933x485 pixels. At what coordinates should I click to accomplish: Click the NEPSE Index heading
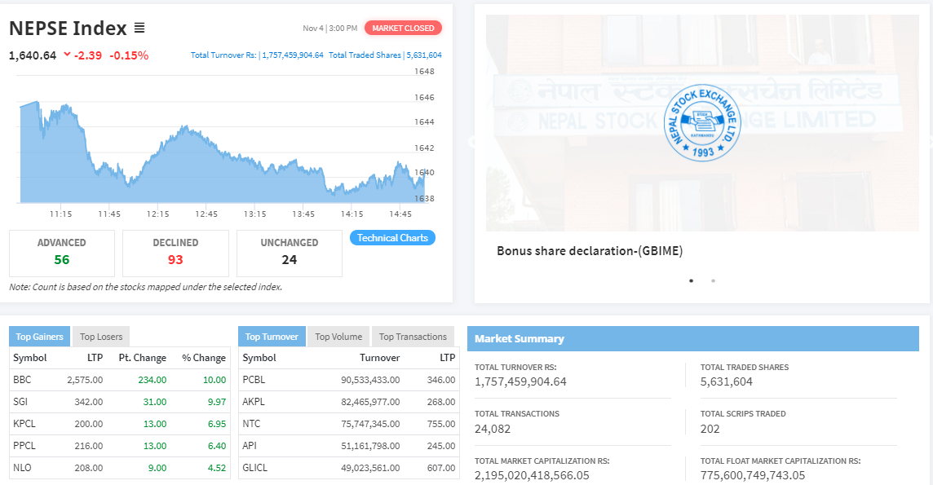point(68,28)
